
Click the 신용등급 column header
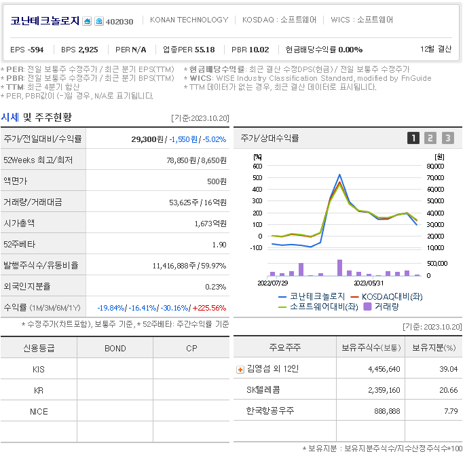coord(39,348)
